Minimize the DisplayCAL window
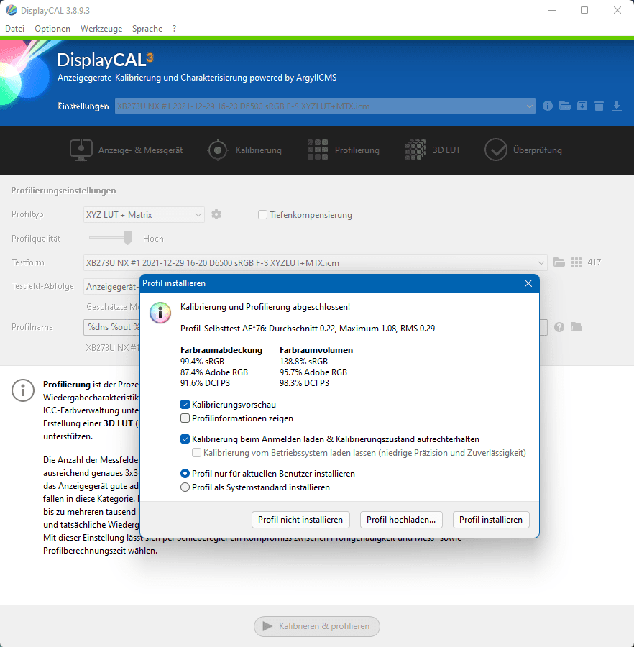 552,10
